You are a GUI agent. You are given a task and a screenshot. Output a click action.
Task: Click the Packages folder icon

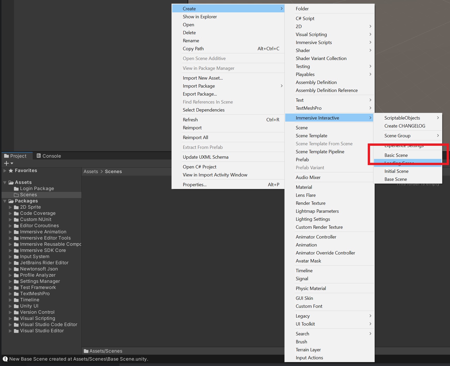tap(11, 201)
